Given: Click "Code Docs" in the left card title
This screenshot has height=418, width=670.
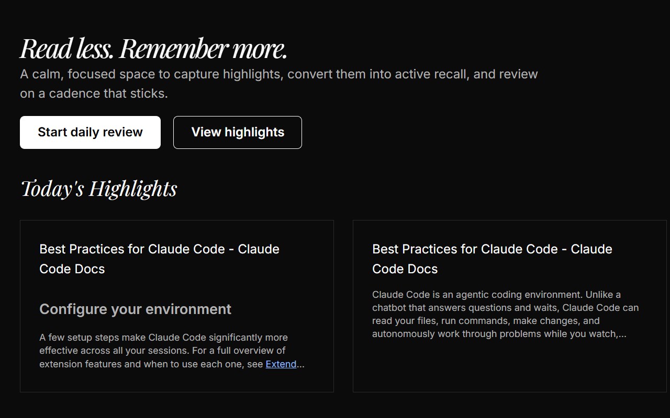Looking at the screenshot, I should tap(72, 269).
